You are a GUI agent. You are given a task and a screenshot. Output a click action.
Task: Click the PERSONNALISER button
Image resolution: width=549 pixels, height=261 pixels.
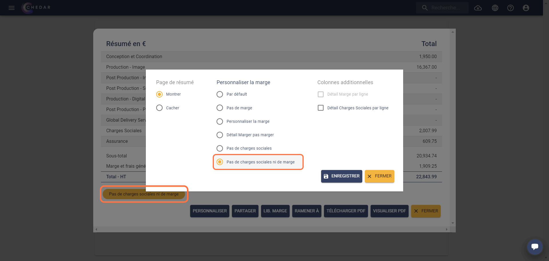(x=210, y=211)
